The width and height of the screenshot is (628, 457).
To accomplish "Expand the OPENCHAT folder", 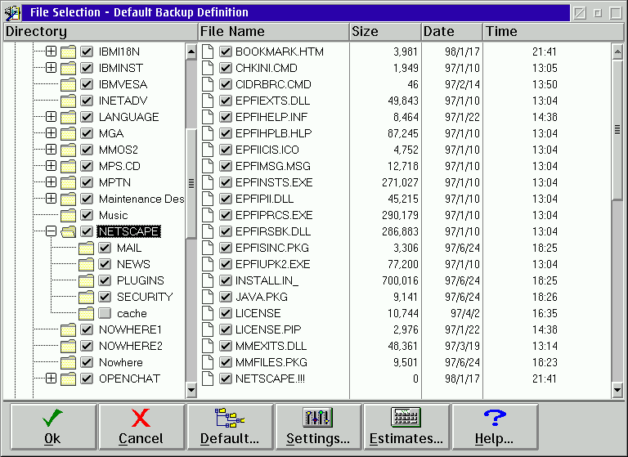I will point(51,378).
